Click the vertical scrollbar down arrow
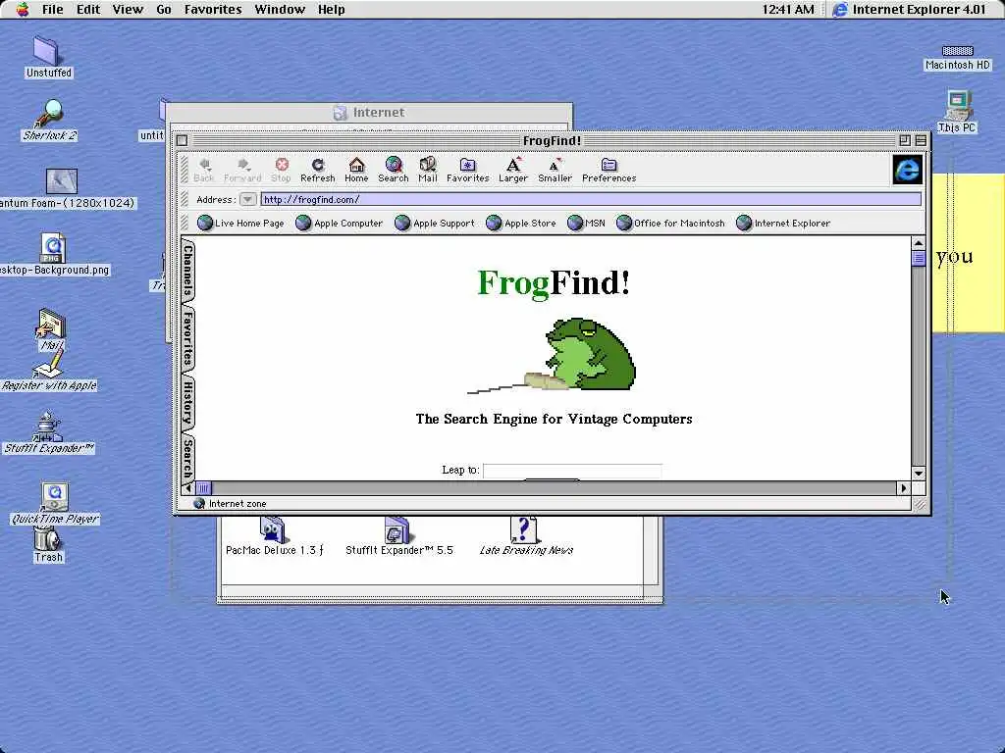 point(919,474)
